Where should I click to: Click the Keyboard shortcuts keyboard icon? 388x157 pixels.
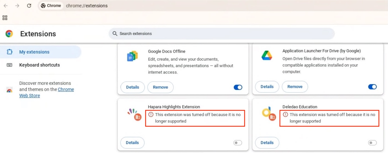10,65
